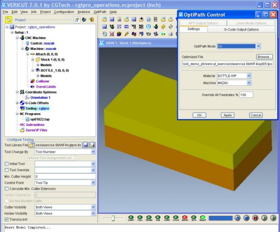The image size is (280, 232).
Task: Click the green tray toolbar icon
Action: (x=163, y=34)
